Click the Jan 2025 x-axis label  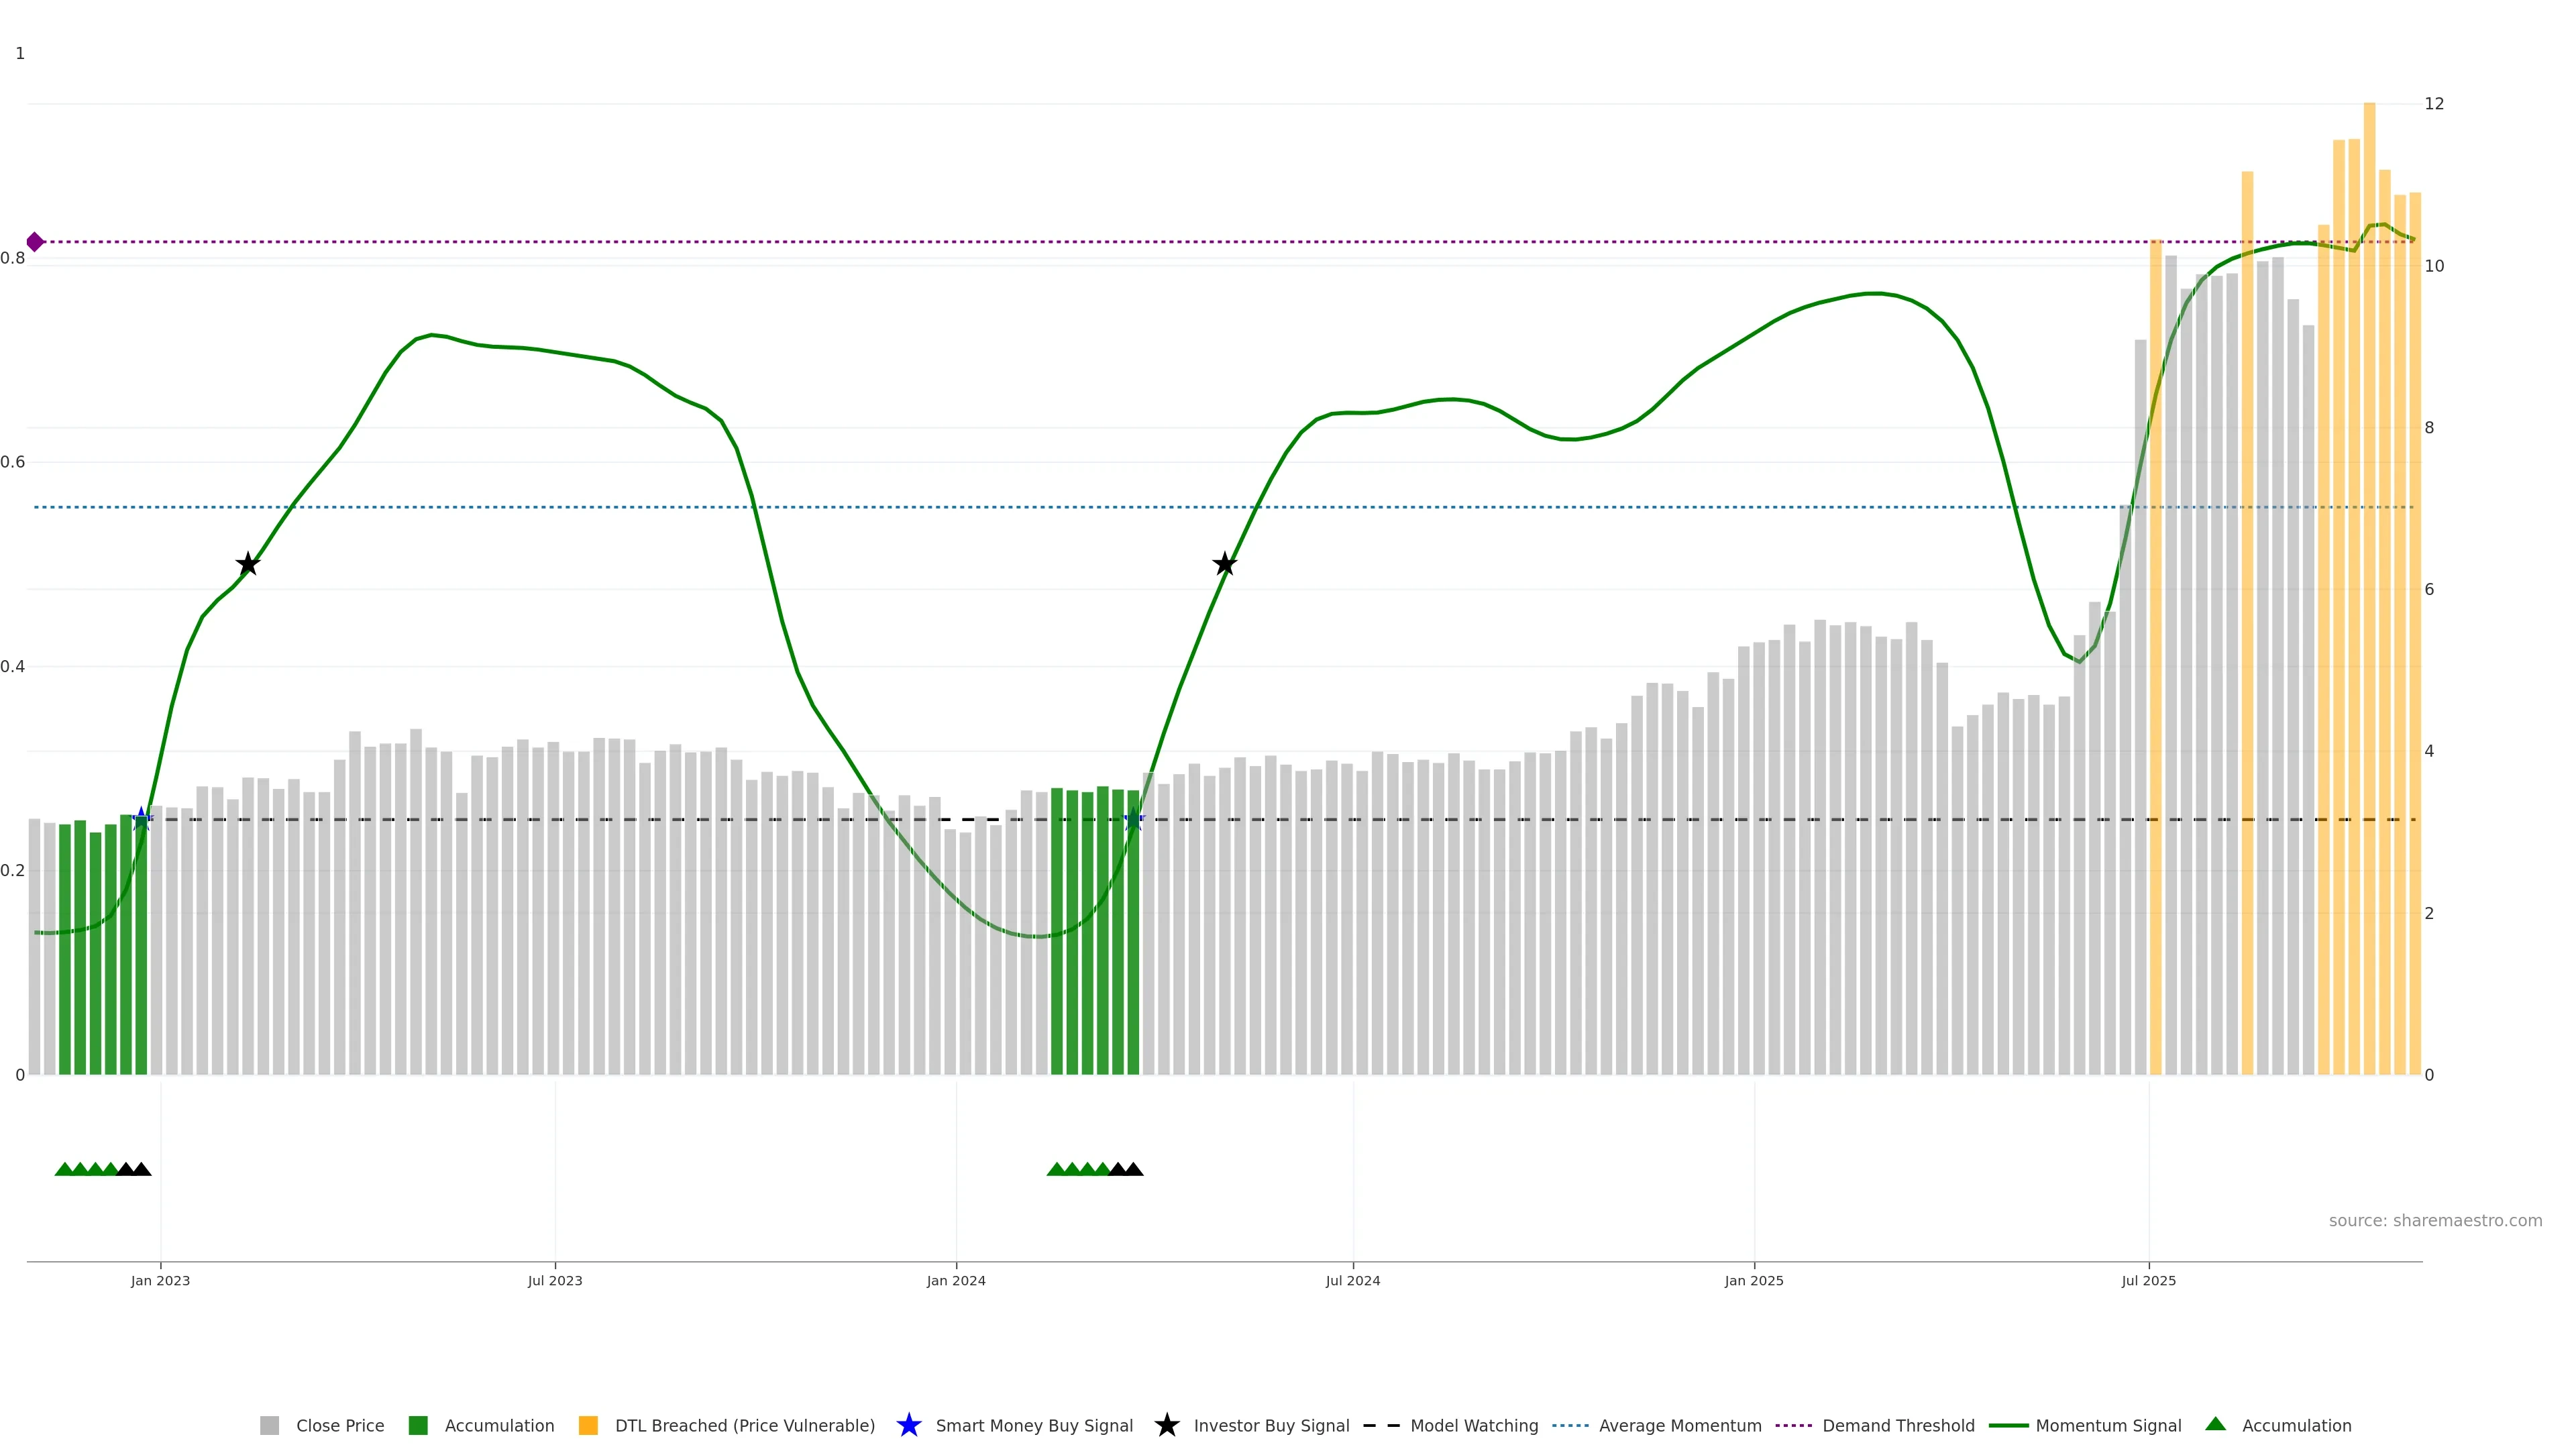pyautogui.click(x=1753, y=1280)
